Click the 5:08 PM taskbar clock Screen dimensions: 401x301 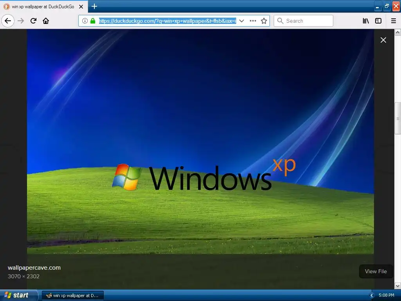pyautogui.click(x=387, y=296)
